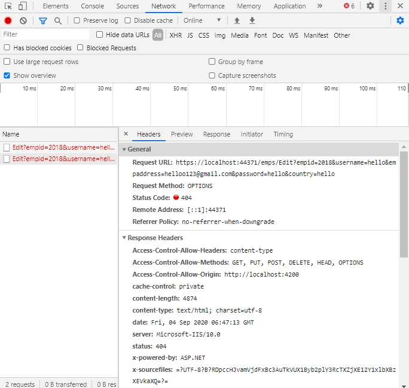Import HAR file with upload arrow
Screen dimensions: 409x388
pos(237,20)
